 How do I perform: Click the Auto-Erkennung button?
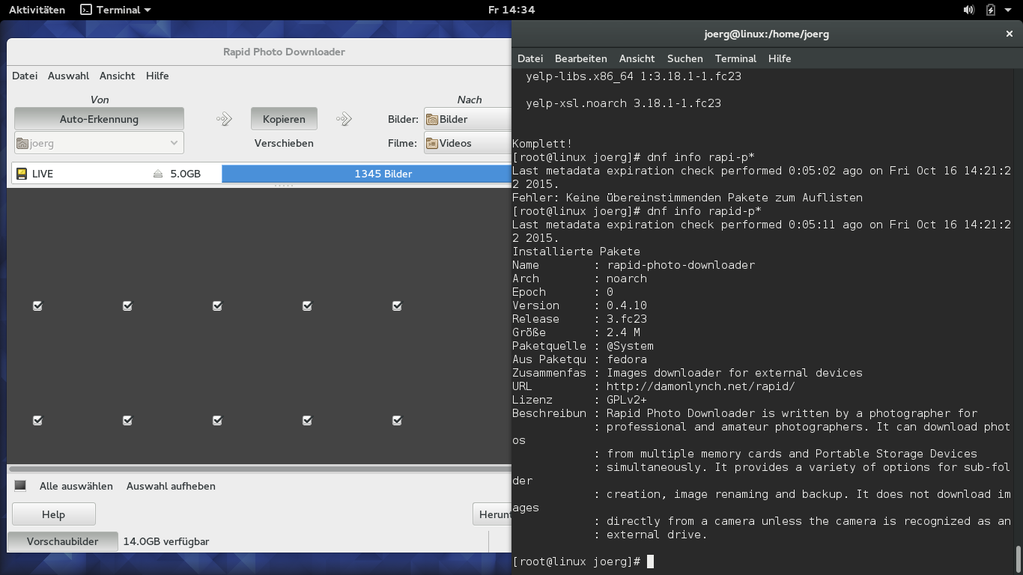99,119
